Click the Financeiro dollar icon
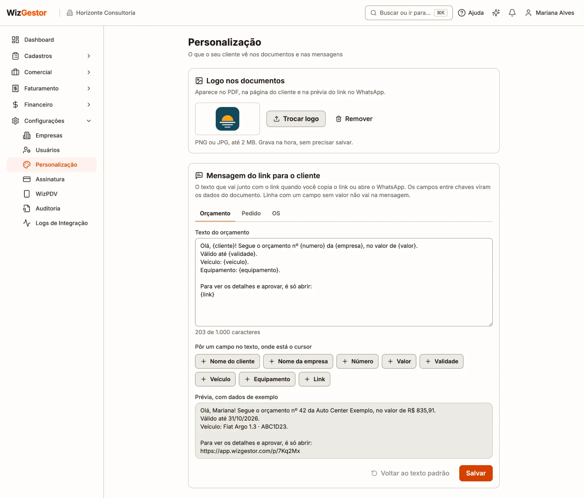This screenshot has height=498, width=584. (x=15, y=105)
